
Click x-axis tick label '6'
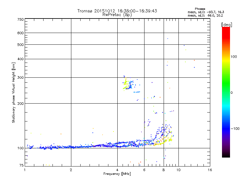tap(144, 170)
